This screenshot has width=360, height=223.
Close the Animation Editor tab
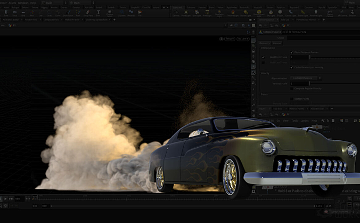point(22,20)
